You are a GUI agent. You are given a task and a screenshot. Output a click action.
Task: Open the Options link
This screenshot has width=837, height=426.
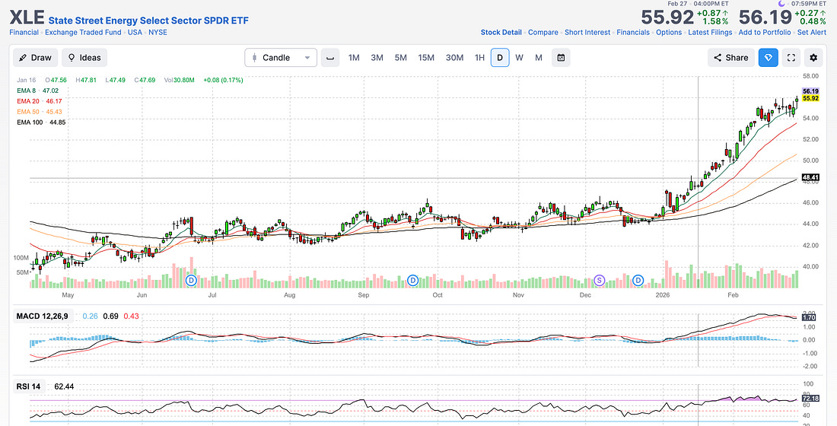point(669,32)
